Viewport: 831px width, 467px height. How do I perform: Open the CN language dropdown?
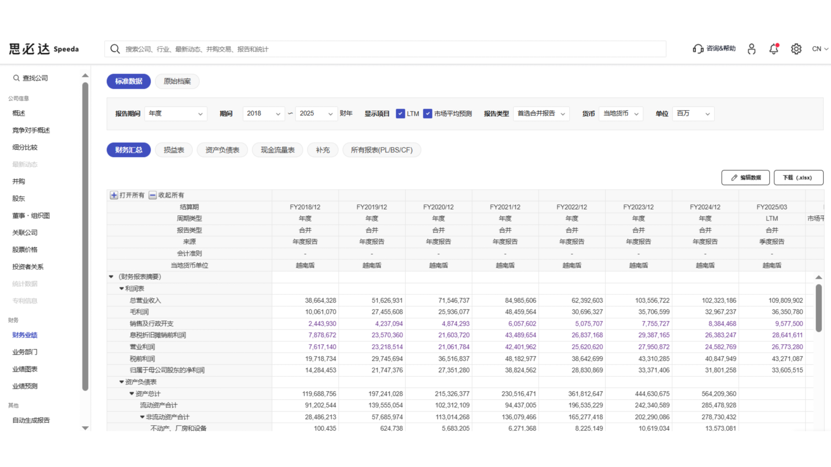[x=820, y=49]
